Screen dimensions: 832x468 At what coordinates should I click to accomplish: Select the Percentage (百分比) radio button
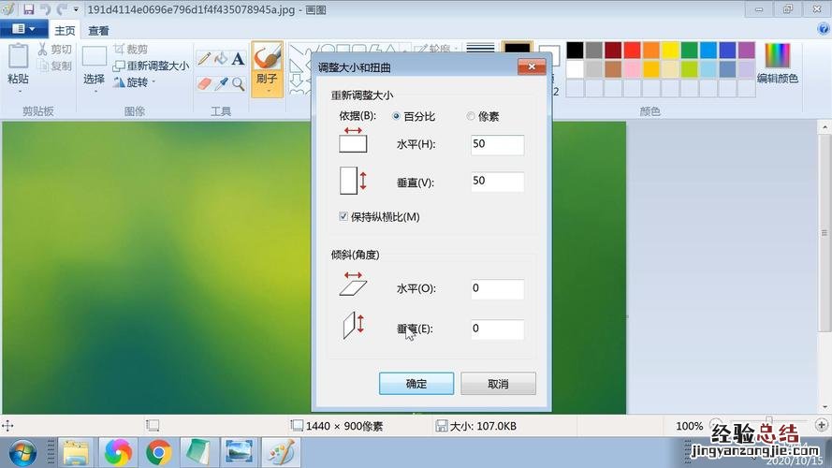(397, 117)
